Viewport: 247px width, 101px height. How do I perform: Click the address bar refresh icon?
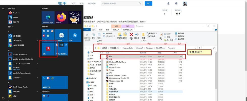(x=200, y=48)
